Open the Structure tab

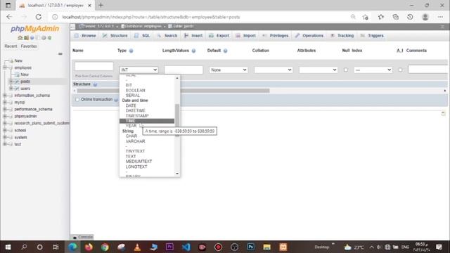coord(115,36)
